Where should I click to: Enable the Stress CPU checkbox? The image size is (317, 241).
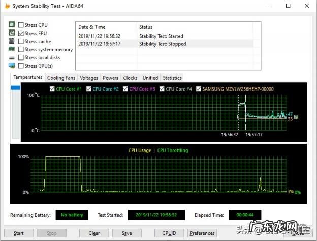(x=21, y=25)
